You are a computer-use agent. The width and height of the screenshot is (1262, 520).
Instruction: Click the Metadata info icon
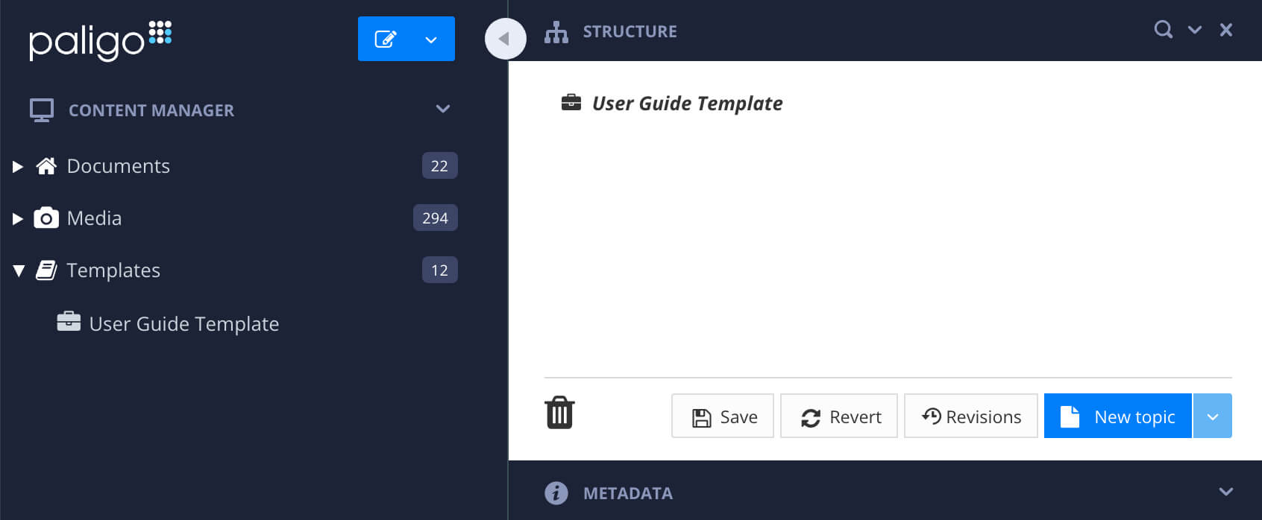point(556,493)
